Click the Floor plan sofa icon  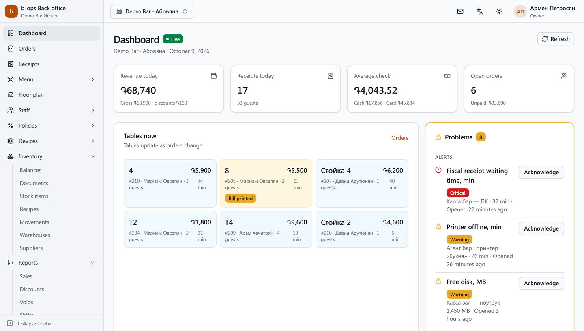click(x=11, y=95)
